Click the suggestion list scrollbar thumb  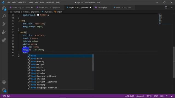(93, 62)
